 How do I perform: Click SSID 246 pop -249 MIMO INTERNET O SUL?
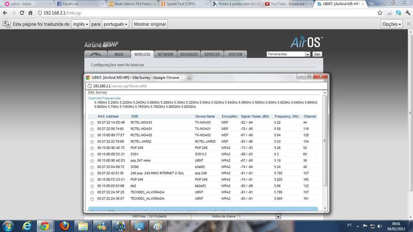[x=157, y=173]
